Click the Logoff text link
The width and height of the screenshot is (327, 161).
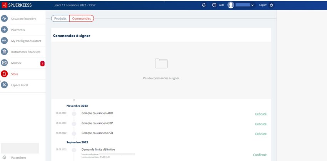click(263, 5)
